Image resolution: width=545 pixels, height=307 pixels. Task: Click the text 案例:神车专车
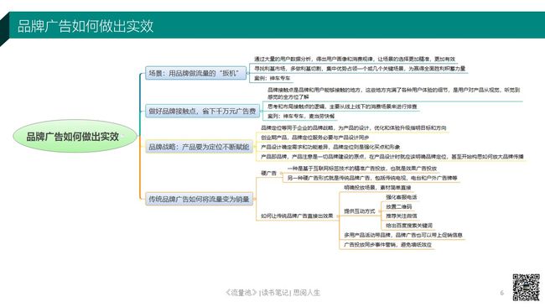coord(272,78)
